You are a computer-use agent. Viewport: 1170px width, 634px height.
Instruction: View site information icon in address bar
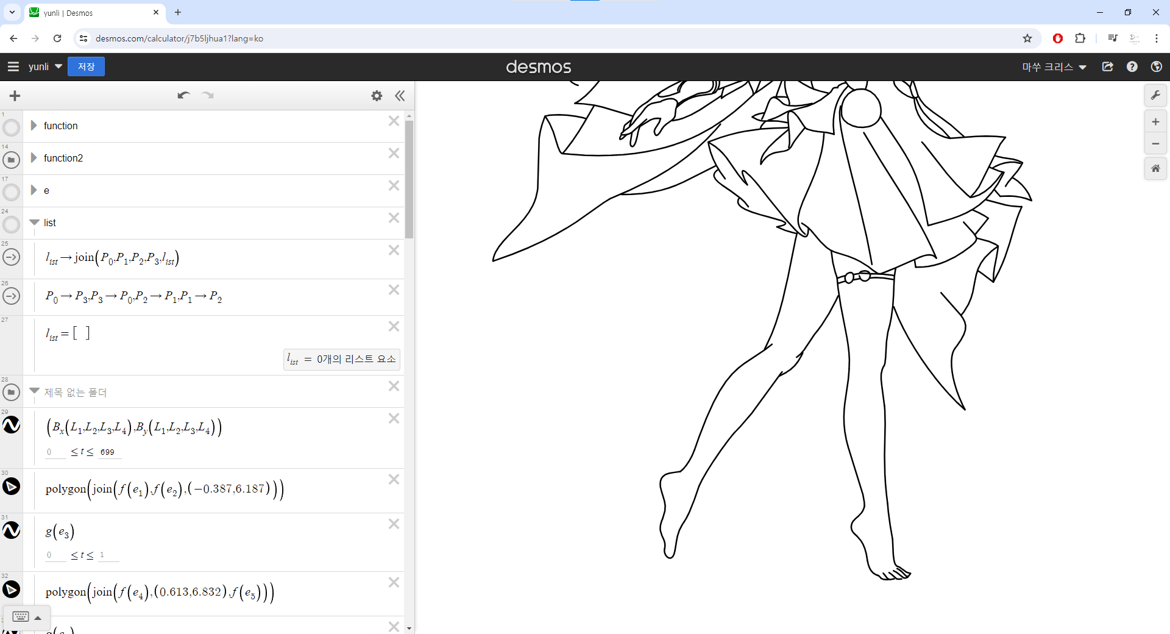point(83,38)
